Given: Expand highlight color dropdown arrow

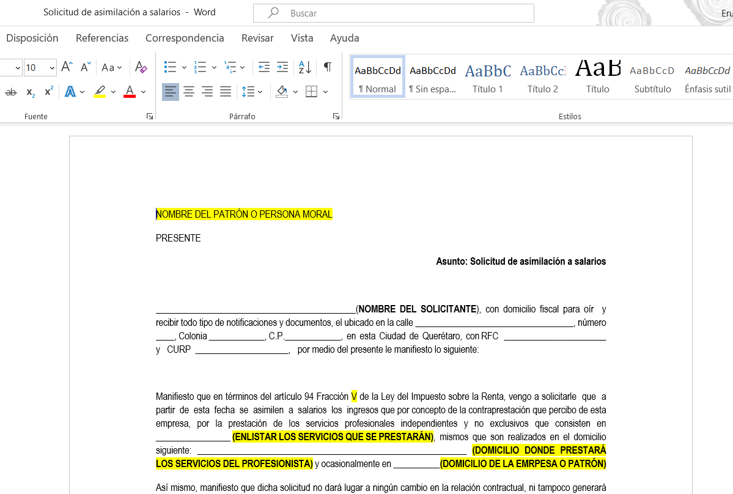Looking at the screenshot, I should point(113,92).
